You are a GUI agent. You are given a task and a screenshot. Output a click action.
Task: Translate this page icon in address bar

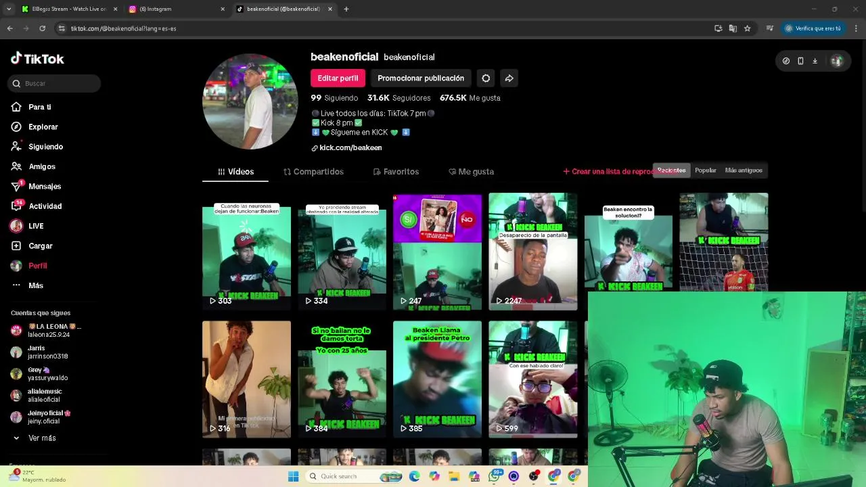733,28
